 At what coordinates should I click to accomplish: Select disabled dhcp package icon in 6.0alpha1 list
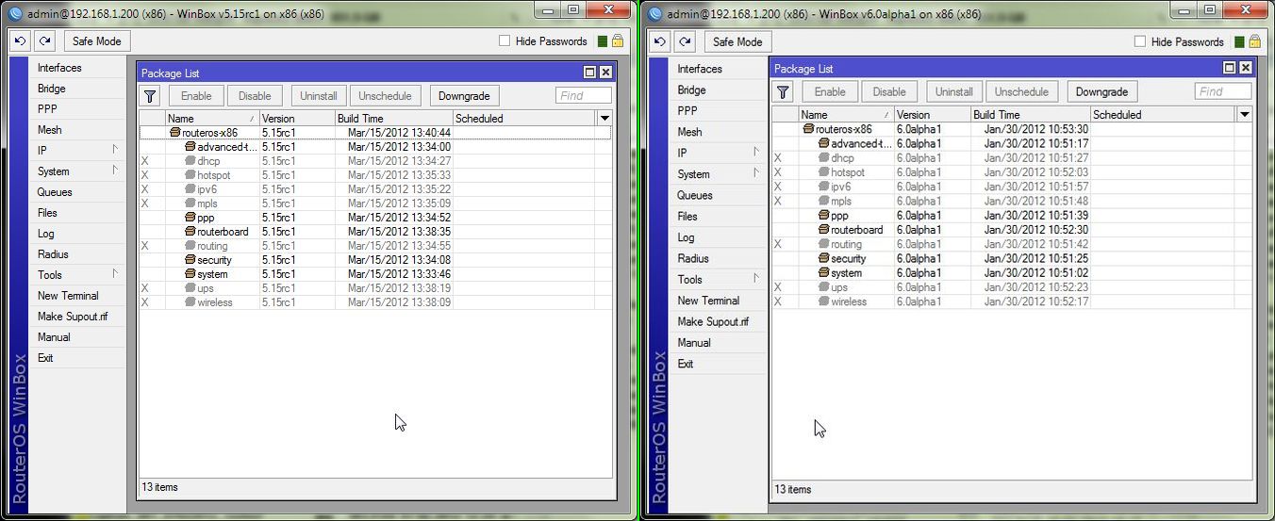click(823, 158)
